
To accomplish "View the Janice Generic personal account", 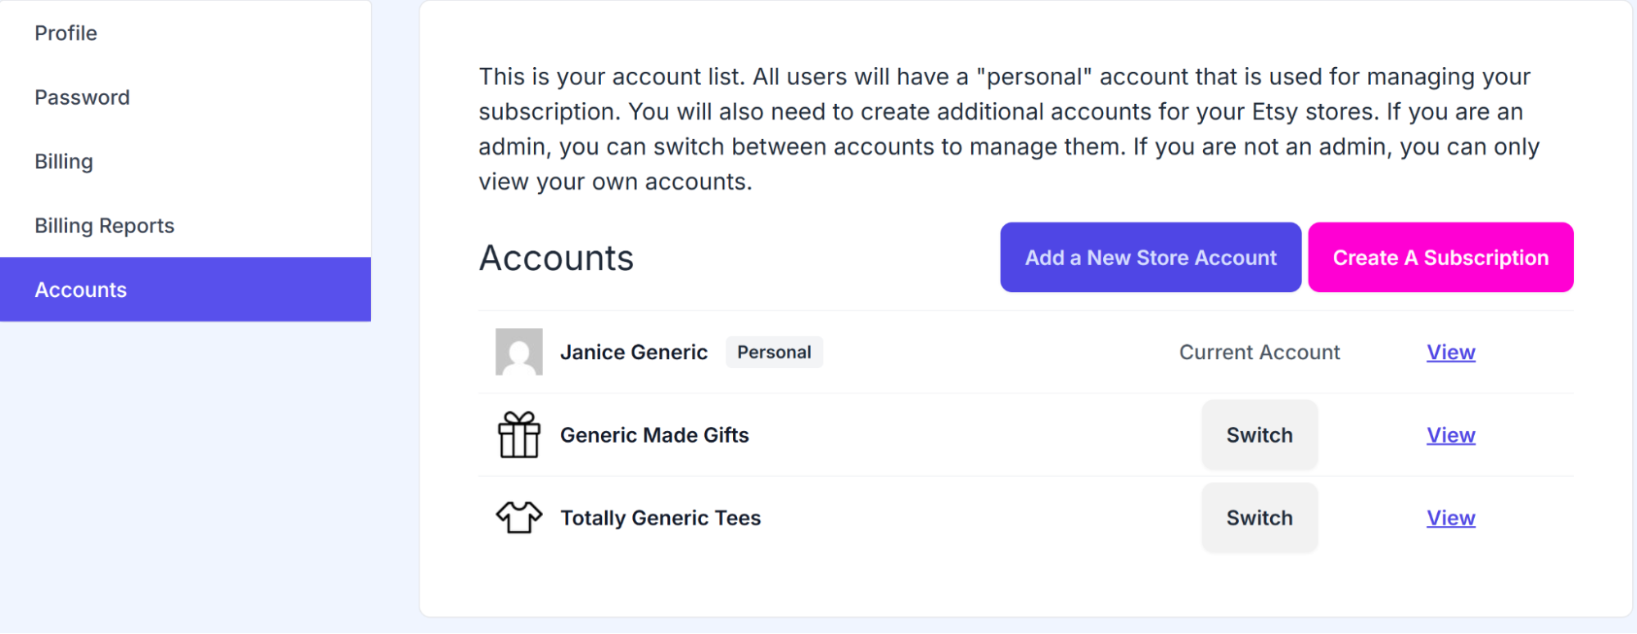I will coord(1450,353).
